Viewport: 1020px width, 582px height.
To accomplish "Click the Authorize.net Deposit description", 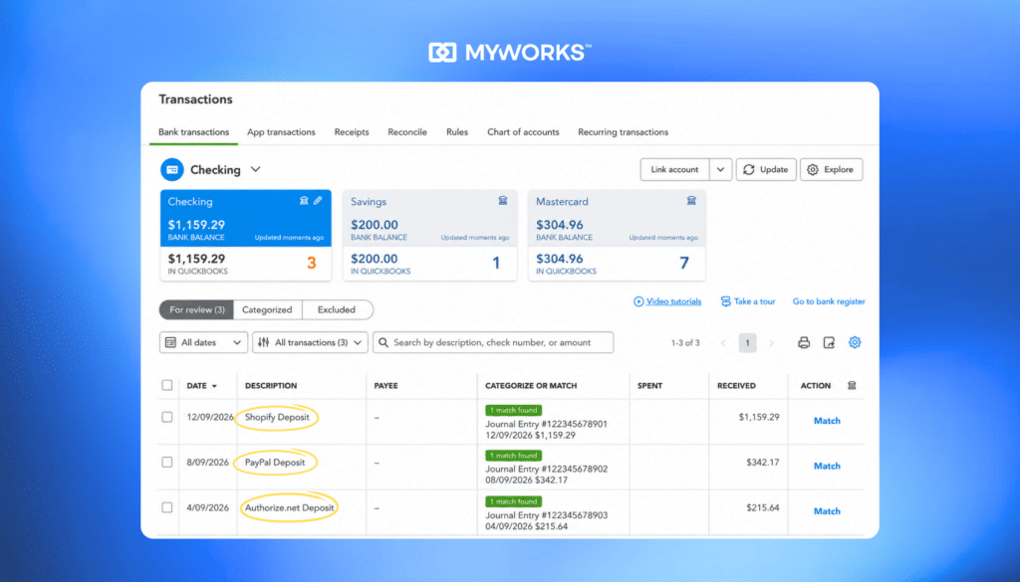I will coord(290,507).
